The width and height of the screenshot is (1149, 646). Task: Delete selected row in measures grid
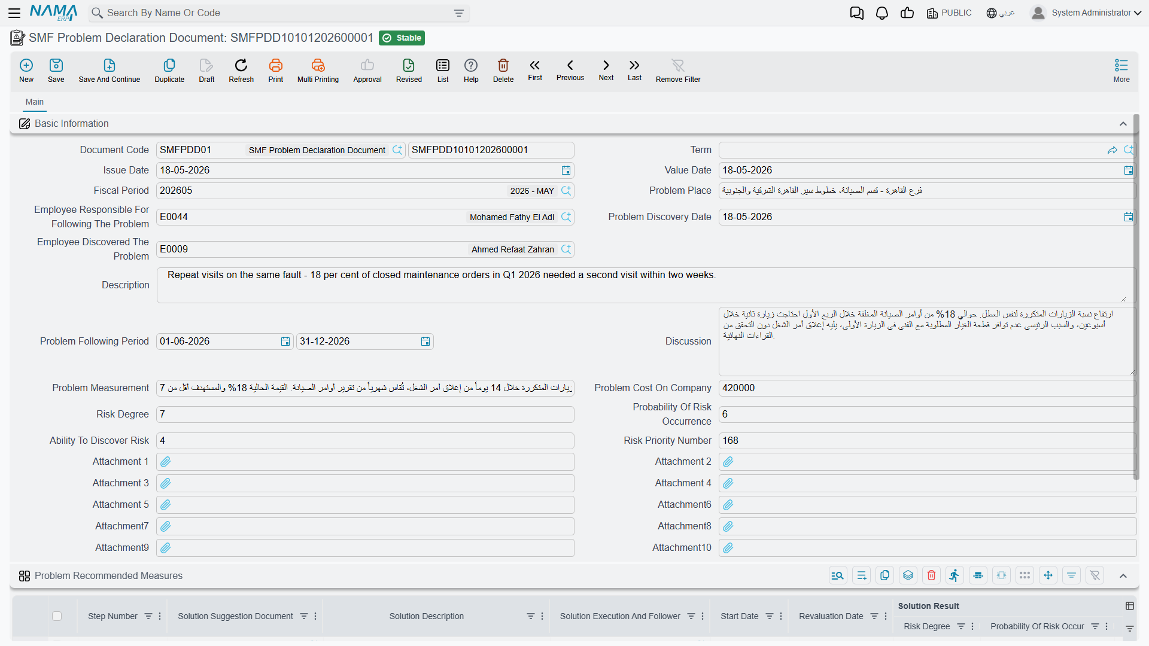click(931, 575)
